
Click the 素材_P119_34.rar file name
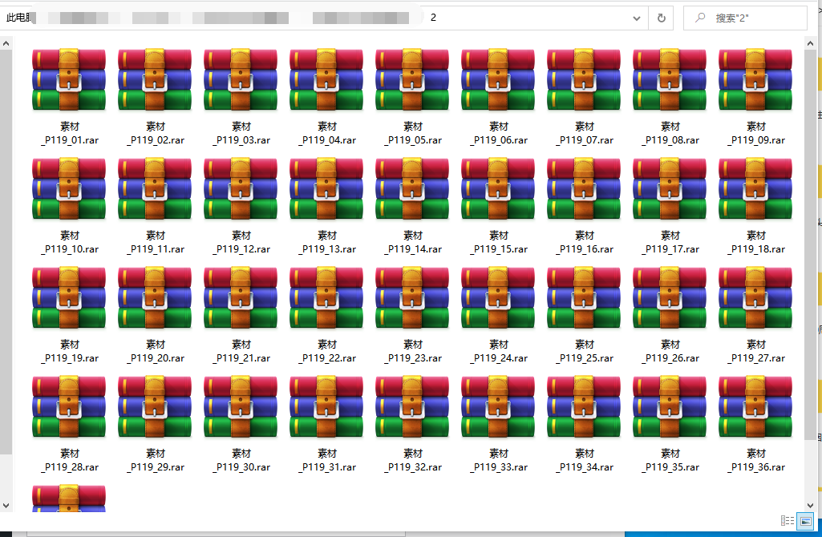(x=585, y=460)
